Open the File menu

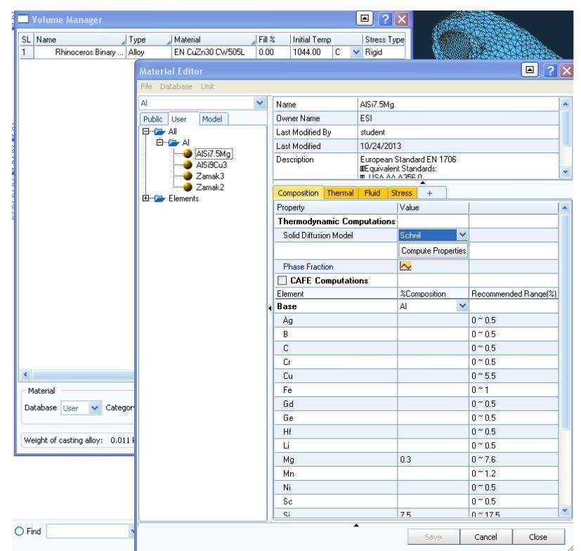click(146, 86)
